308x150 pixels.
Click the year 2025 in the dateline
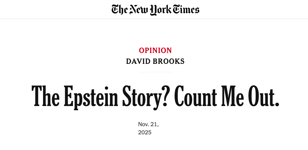145,132
